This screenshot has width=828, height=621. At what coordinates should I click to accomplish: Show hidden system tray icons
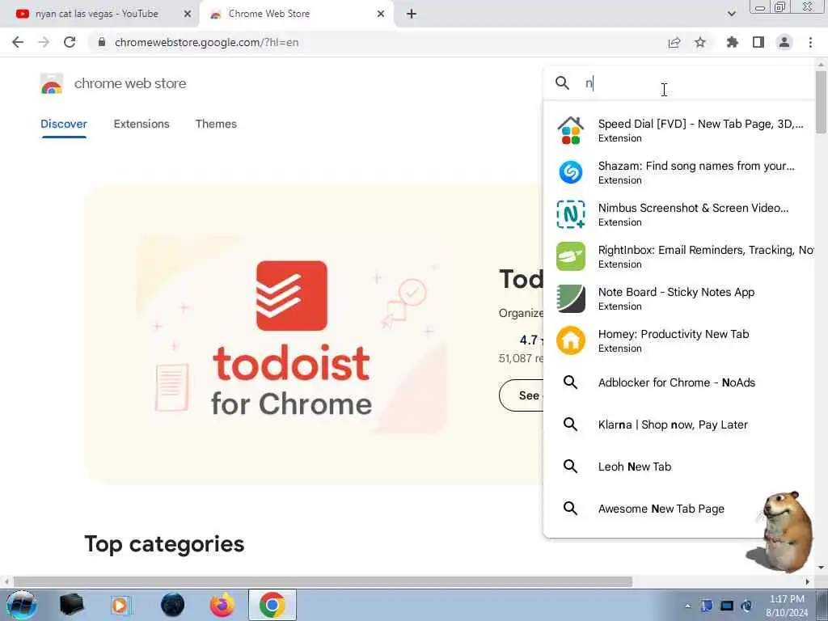[687, 606]
